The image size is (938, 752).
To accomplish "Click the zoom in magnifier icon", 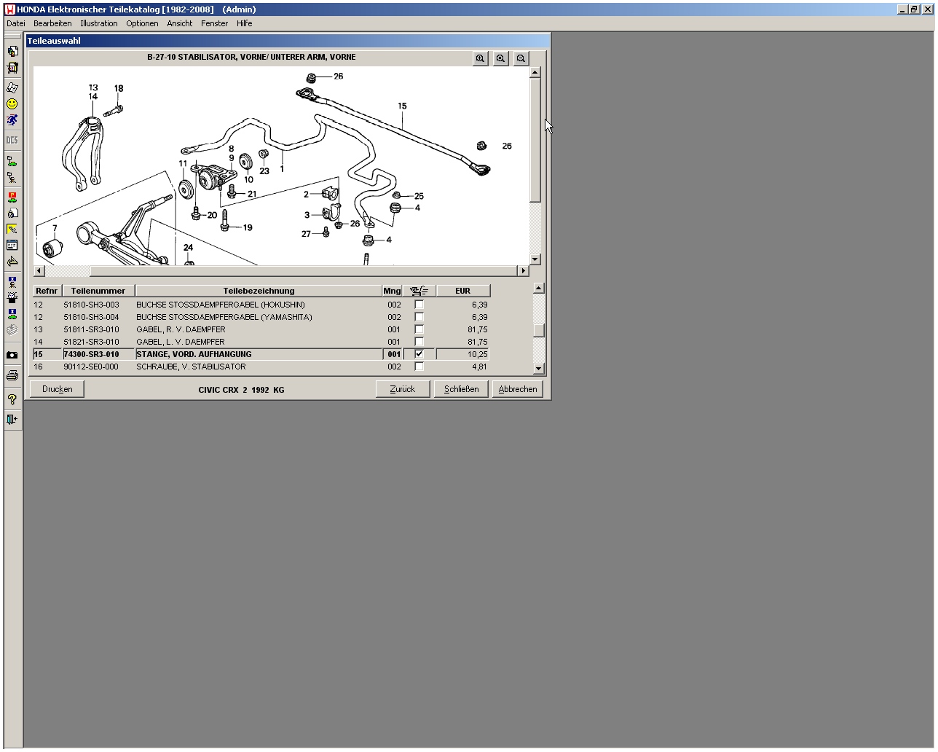I will [x=481, y=58].
